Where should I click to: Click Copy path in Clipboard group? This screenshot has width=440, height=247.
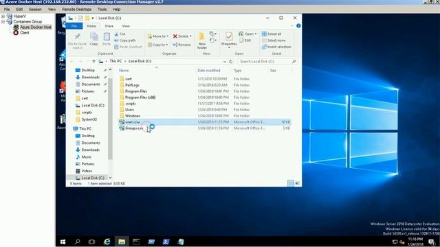tap(125, 40)
